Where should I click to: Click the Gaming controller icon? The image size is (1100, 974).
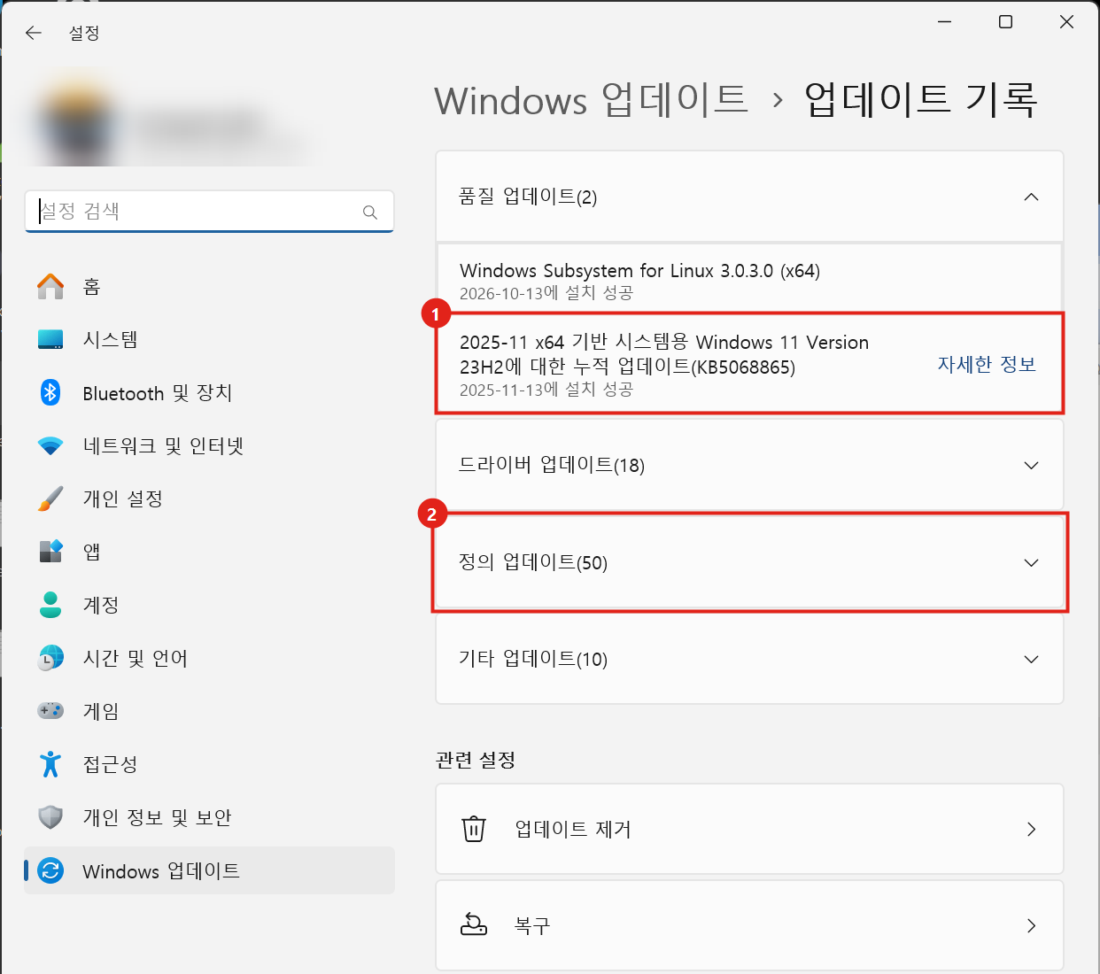[x=50, y=711]
